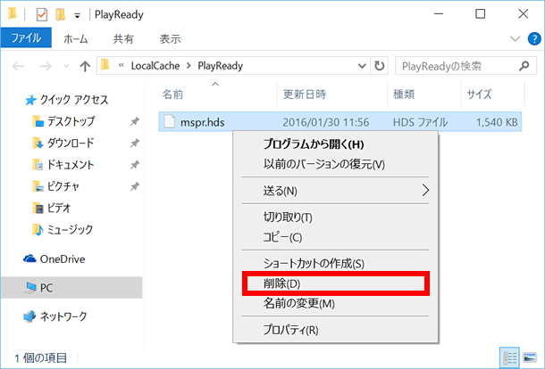Screen dimensions: 545x369
Task: Choose コピー(C) from the context menu
Action: click(335, 237)
